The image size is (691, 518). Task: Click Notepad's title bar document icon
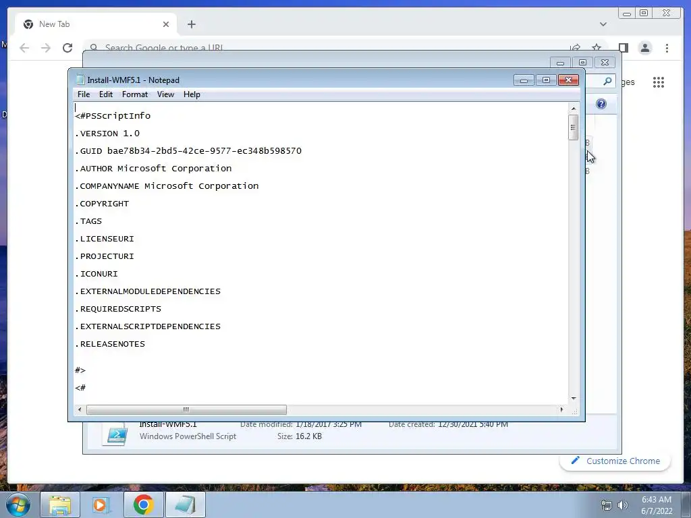pos(80,80)
